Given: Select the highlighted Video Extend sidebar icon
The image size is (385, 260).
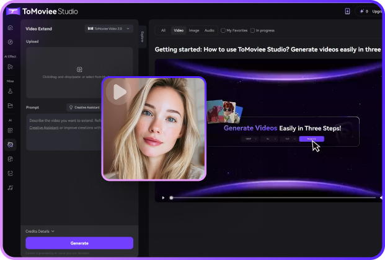Looking at the screenshot, I should [11, 144].
